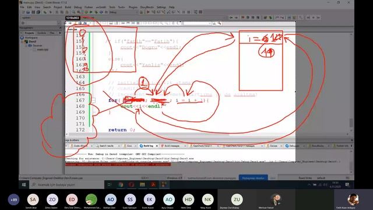Select participant tile ZU

237,199
